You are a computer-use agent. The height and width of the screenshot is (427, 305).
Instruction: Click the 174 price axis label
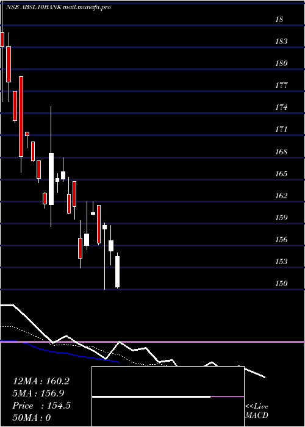[x=281, y=107]
